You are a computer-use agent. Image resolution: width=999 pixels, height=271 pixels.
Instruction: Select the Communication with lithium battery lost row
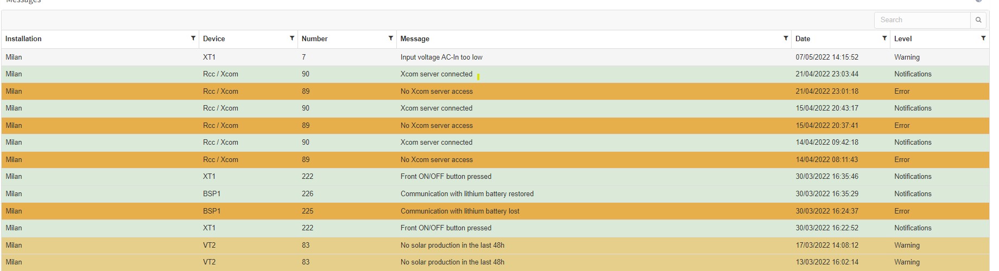tap(460, 211)
